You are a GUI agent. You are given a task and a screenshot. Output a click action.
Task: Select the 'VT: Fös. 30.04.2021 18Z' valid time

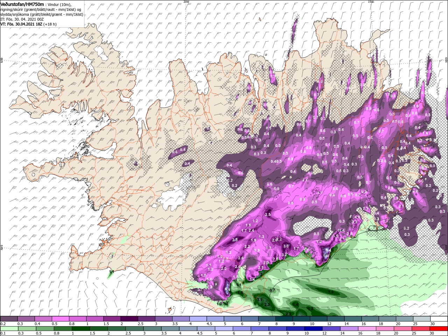tap(21, 24)
